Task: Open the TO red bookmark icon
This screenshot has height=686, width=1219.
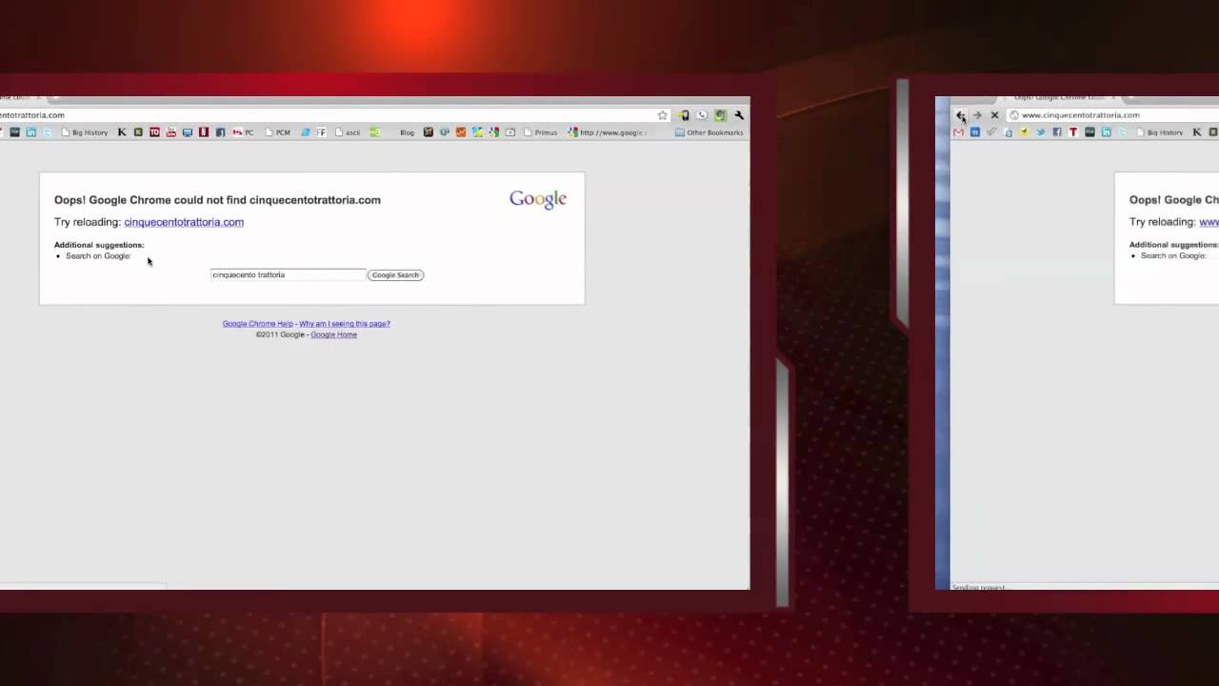Action: [154, 132]
